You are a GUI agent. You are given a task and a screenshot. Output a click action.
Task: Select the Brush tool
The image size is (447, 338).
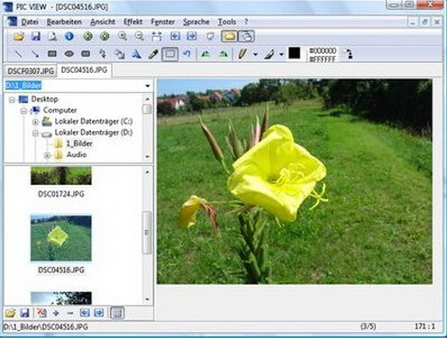click(x=269, y=54)
